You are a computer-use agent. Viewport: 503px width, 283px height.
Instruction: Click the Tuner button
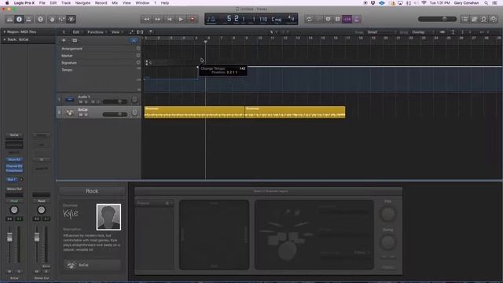tap(328, 19)
